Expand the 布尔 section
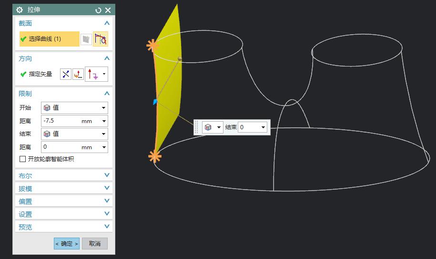 click(x=64, y=175)
